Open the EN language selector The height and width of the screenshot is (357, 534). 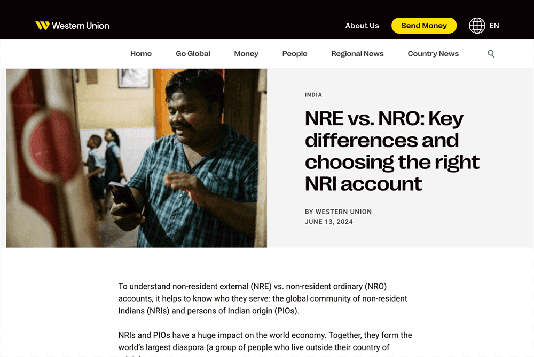coord(494,26)
